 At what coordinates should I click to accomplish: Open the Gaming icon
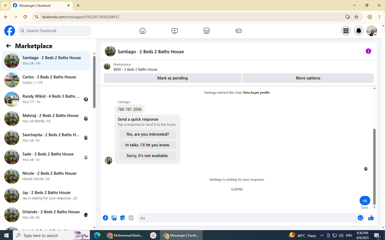tap(239, 31)
